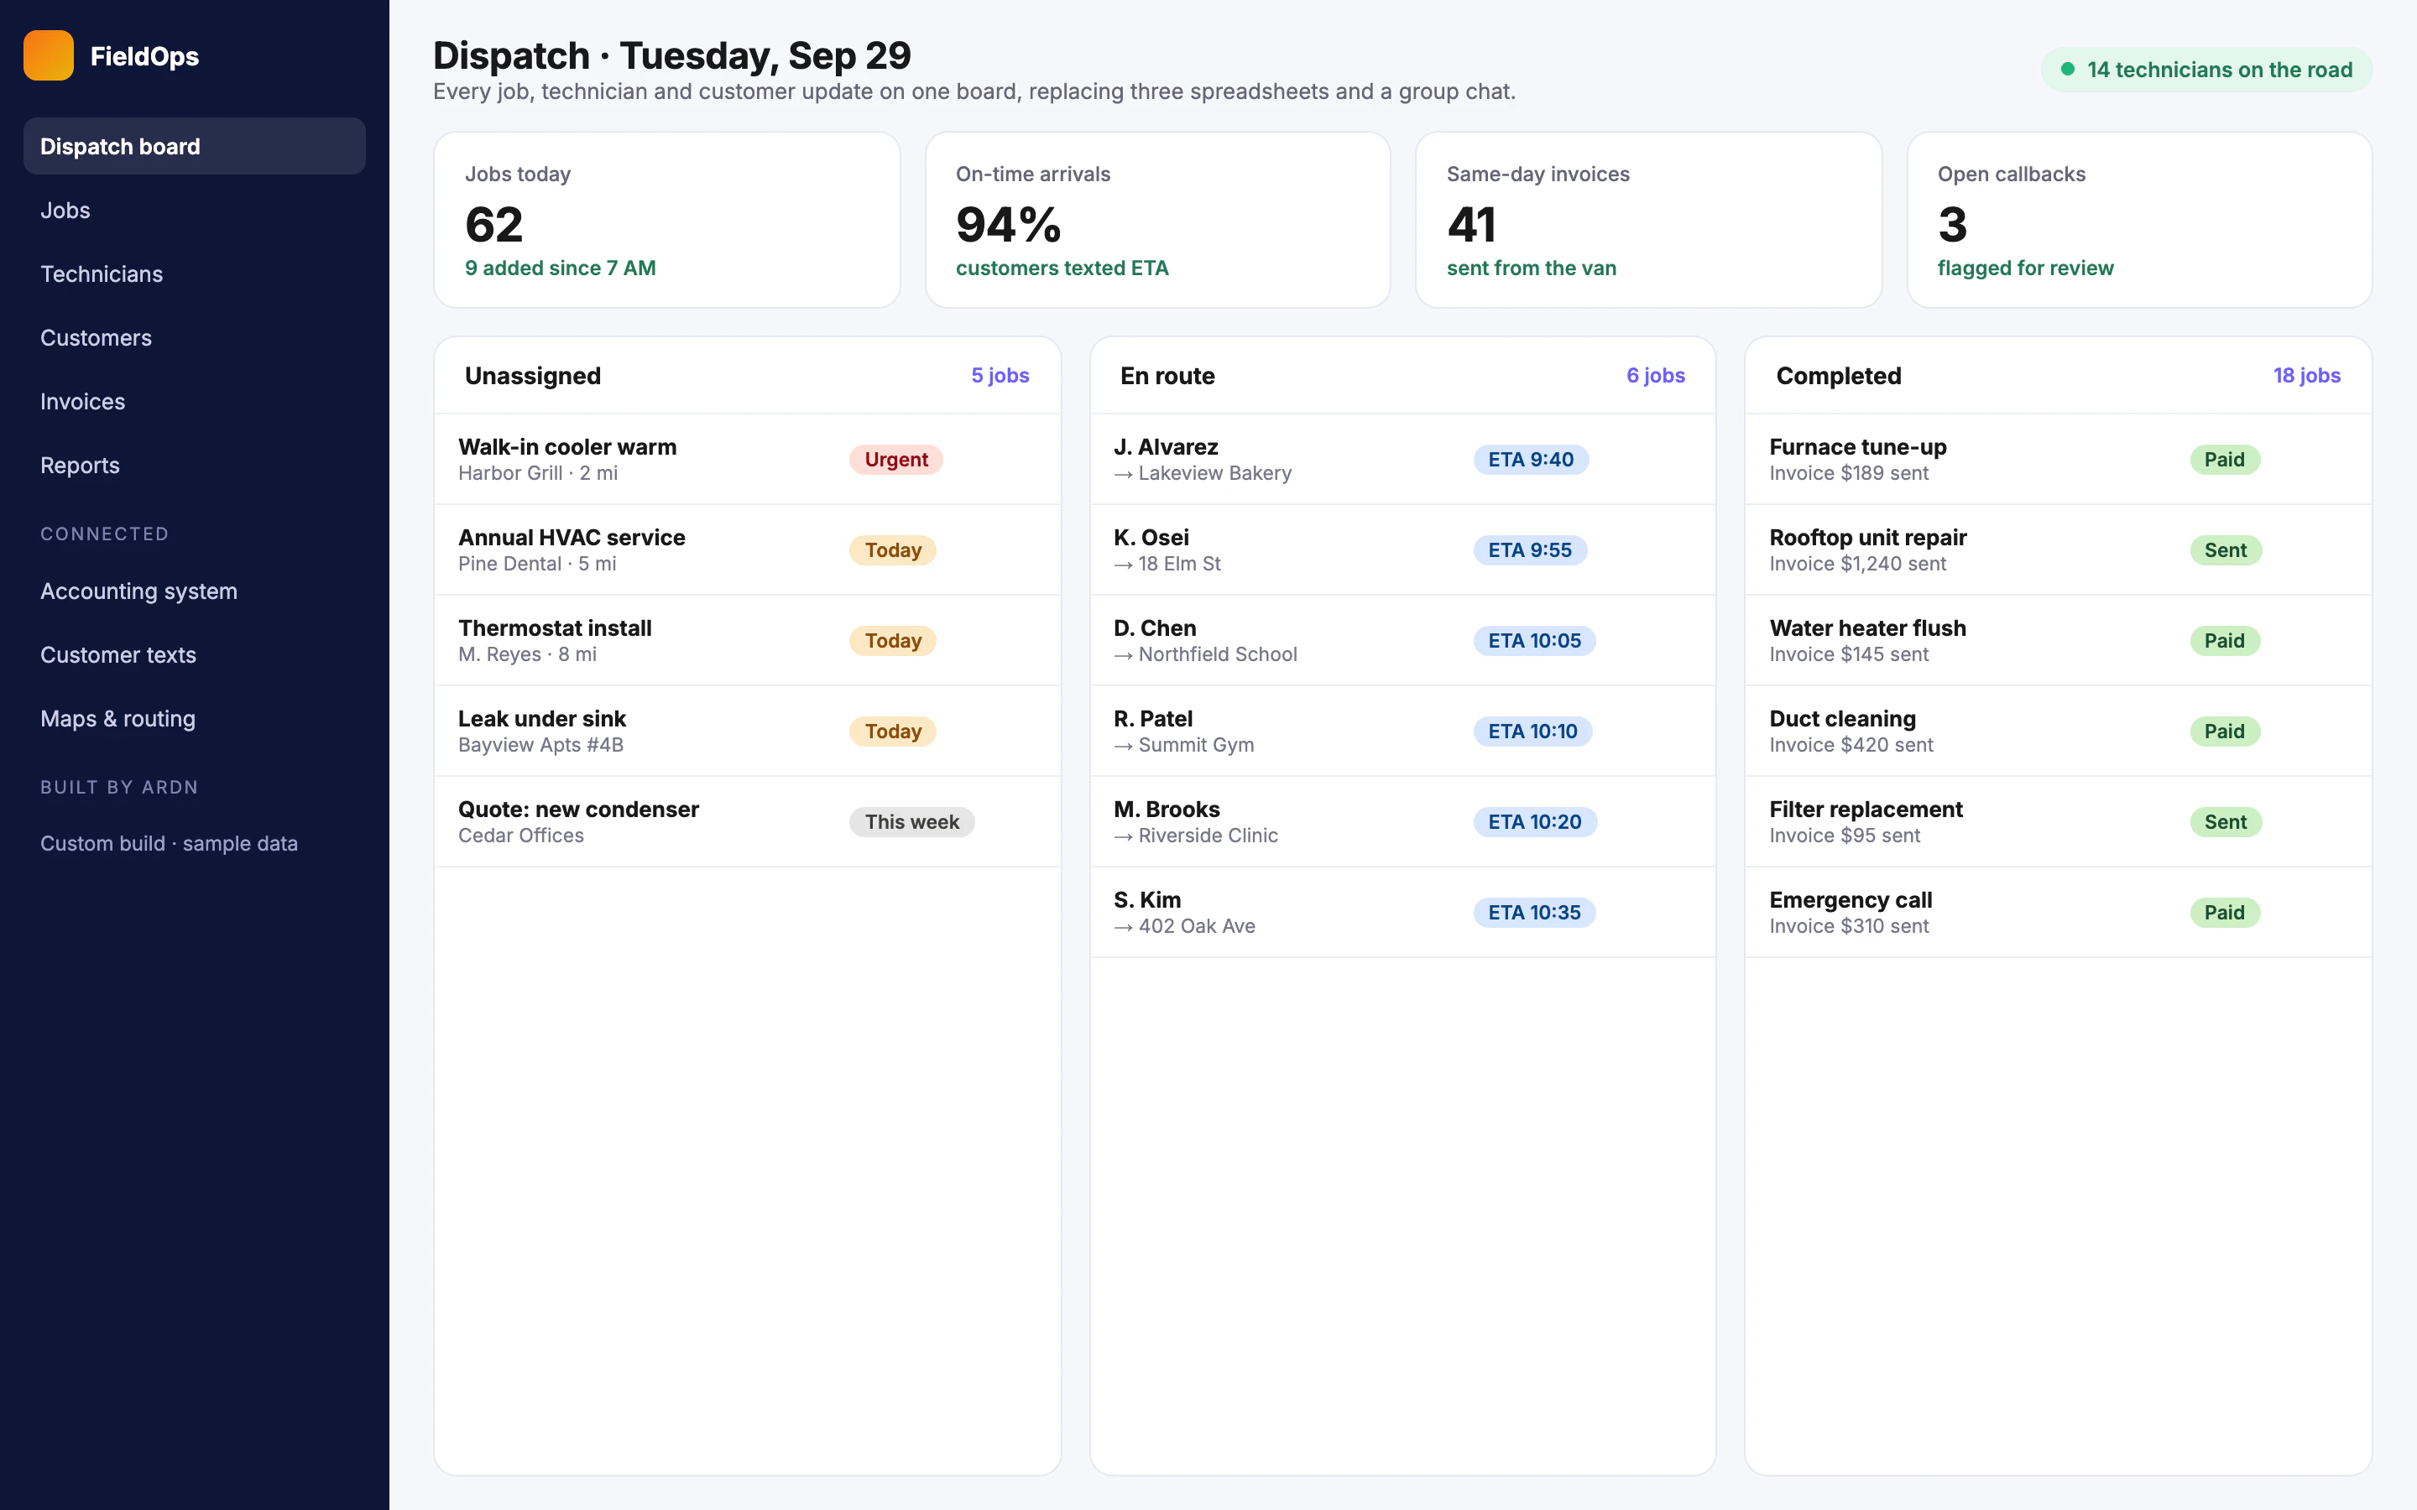The width and height of the screenshot is (2417, 1510).
Task: Open the Technicians section
Action: pyautogui.click(x=195, y=274)
